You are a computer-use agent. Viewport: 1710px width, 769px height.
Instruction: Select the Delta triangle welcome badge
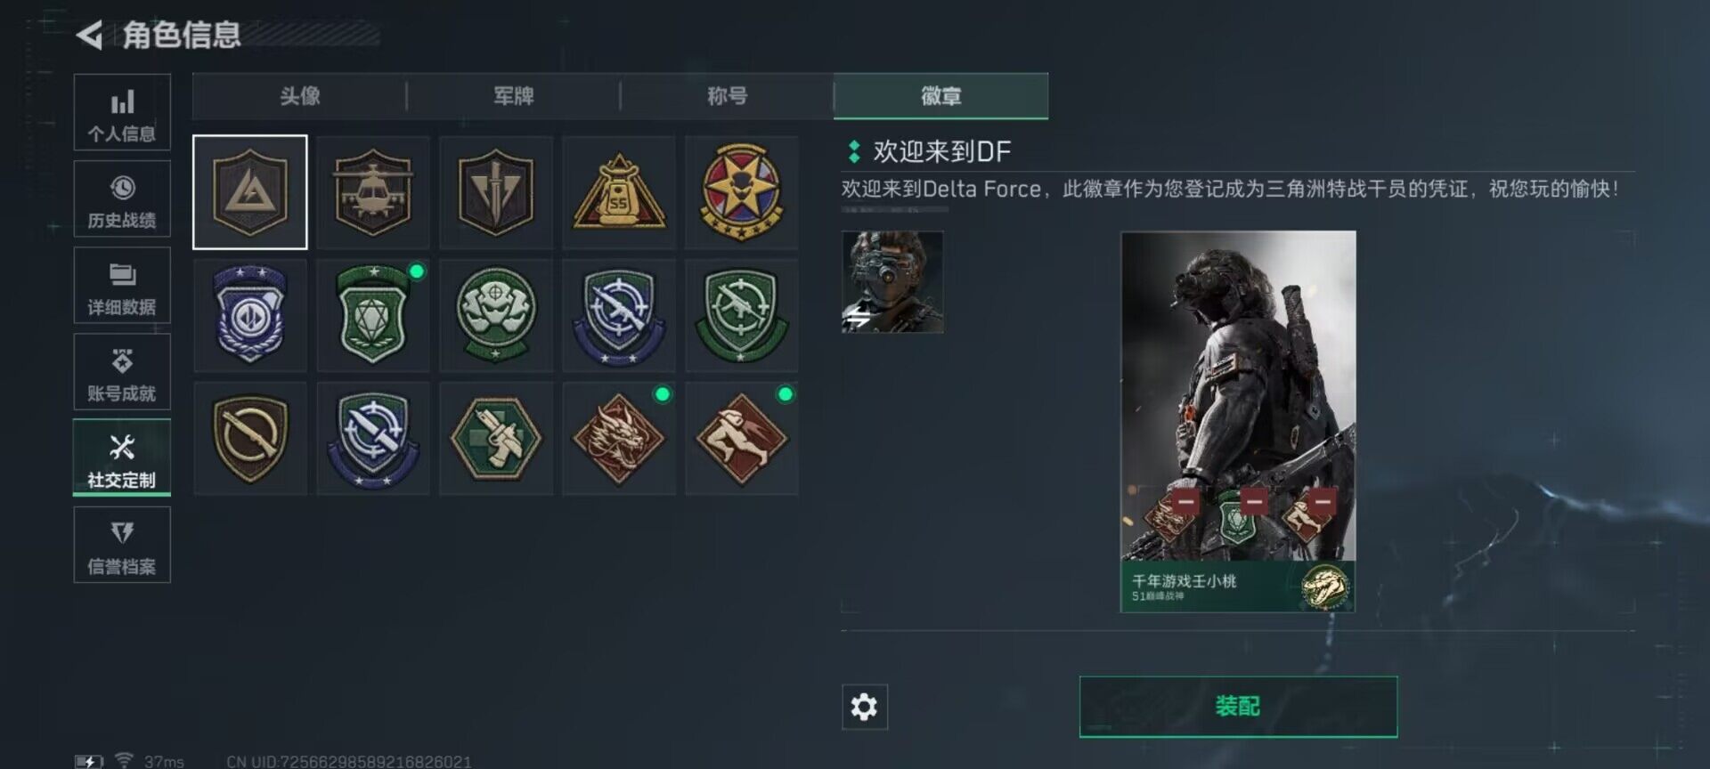click(250, 192)
